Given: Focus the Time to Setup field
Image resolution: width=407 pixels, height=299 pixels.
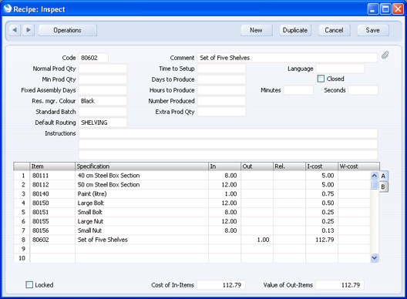Looking at the screenshot, I should pyautogui.click(x=221, y=69).
